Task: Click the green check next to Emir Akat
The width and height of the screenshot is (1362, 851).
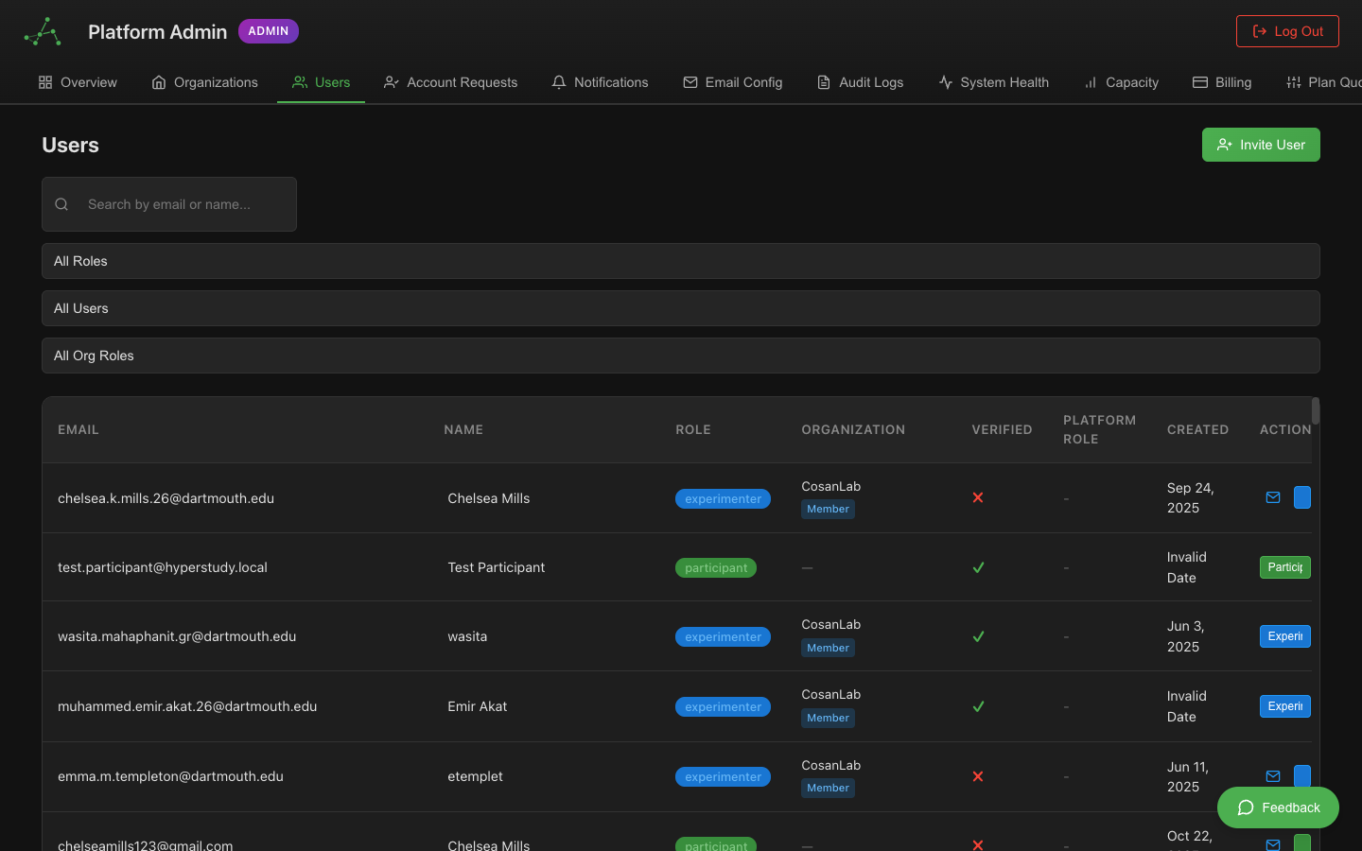Action: [978, 706]
